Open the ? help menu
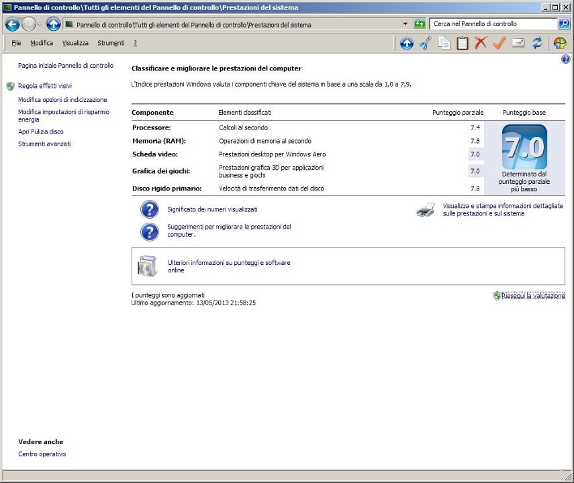 pyautogui.click(x=135, y=43)
